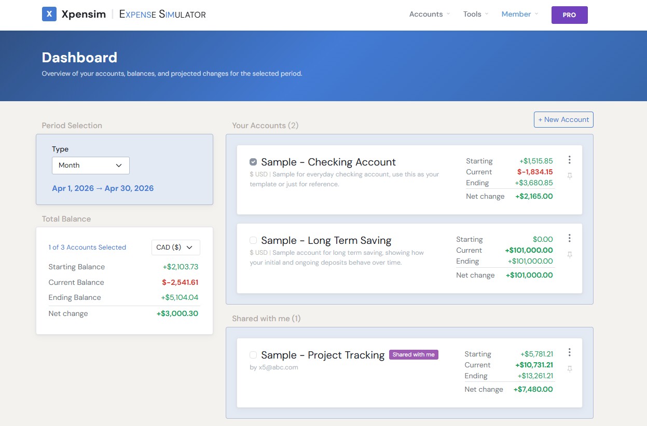Open the Accounts menu in the header
Screen dimensions: 647x426
coord(430,14)
